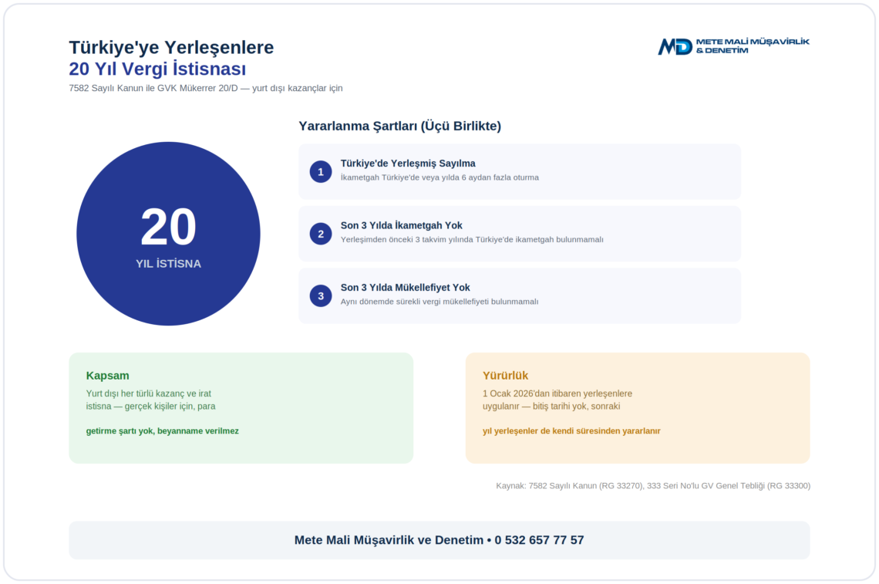Image resolution: width=879 pixels, height=584 pixels.
Task: Click the big 20 Yıl İstisna circle
Action: pyautogui.click(x=168, y=234)
